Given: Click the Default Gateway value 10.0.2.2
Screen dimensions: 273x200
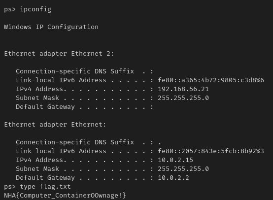Looking at the screenshot, I should tap(173, 178).
